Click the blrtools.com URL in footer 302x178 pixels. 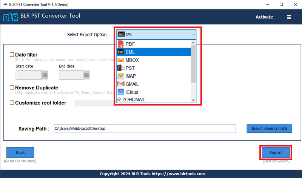click(x=178, y=174)
